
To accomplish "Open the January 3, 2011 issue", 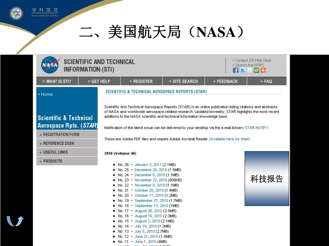I will (148, 165).
